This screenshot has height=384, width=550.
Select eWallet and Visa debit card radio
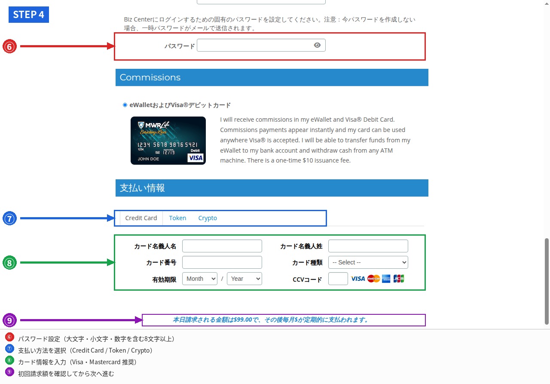click(x=125, y=105)
